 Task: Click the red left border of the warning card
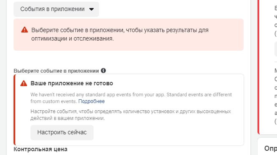14,110
